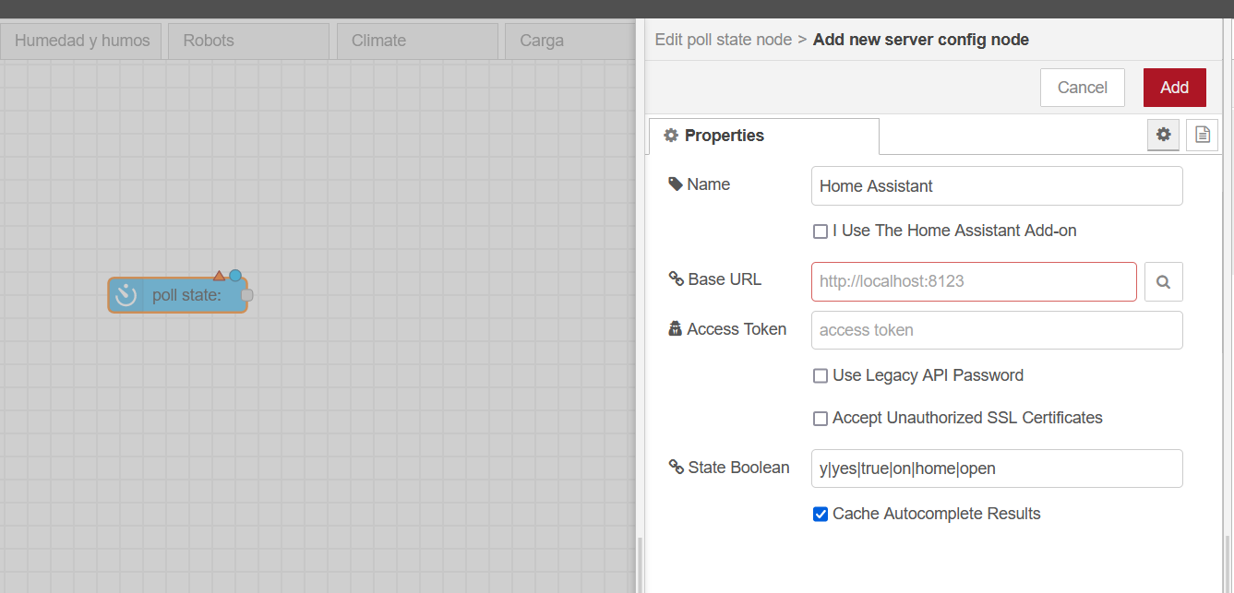Enable I Use The Home Assistant Add-on
The width and height of the screenshot is (1234, 593).
(820, 231)
